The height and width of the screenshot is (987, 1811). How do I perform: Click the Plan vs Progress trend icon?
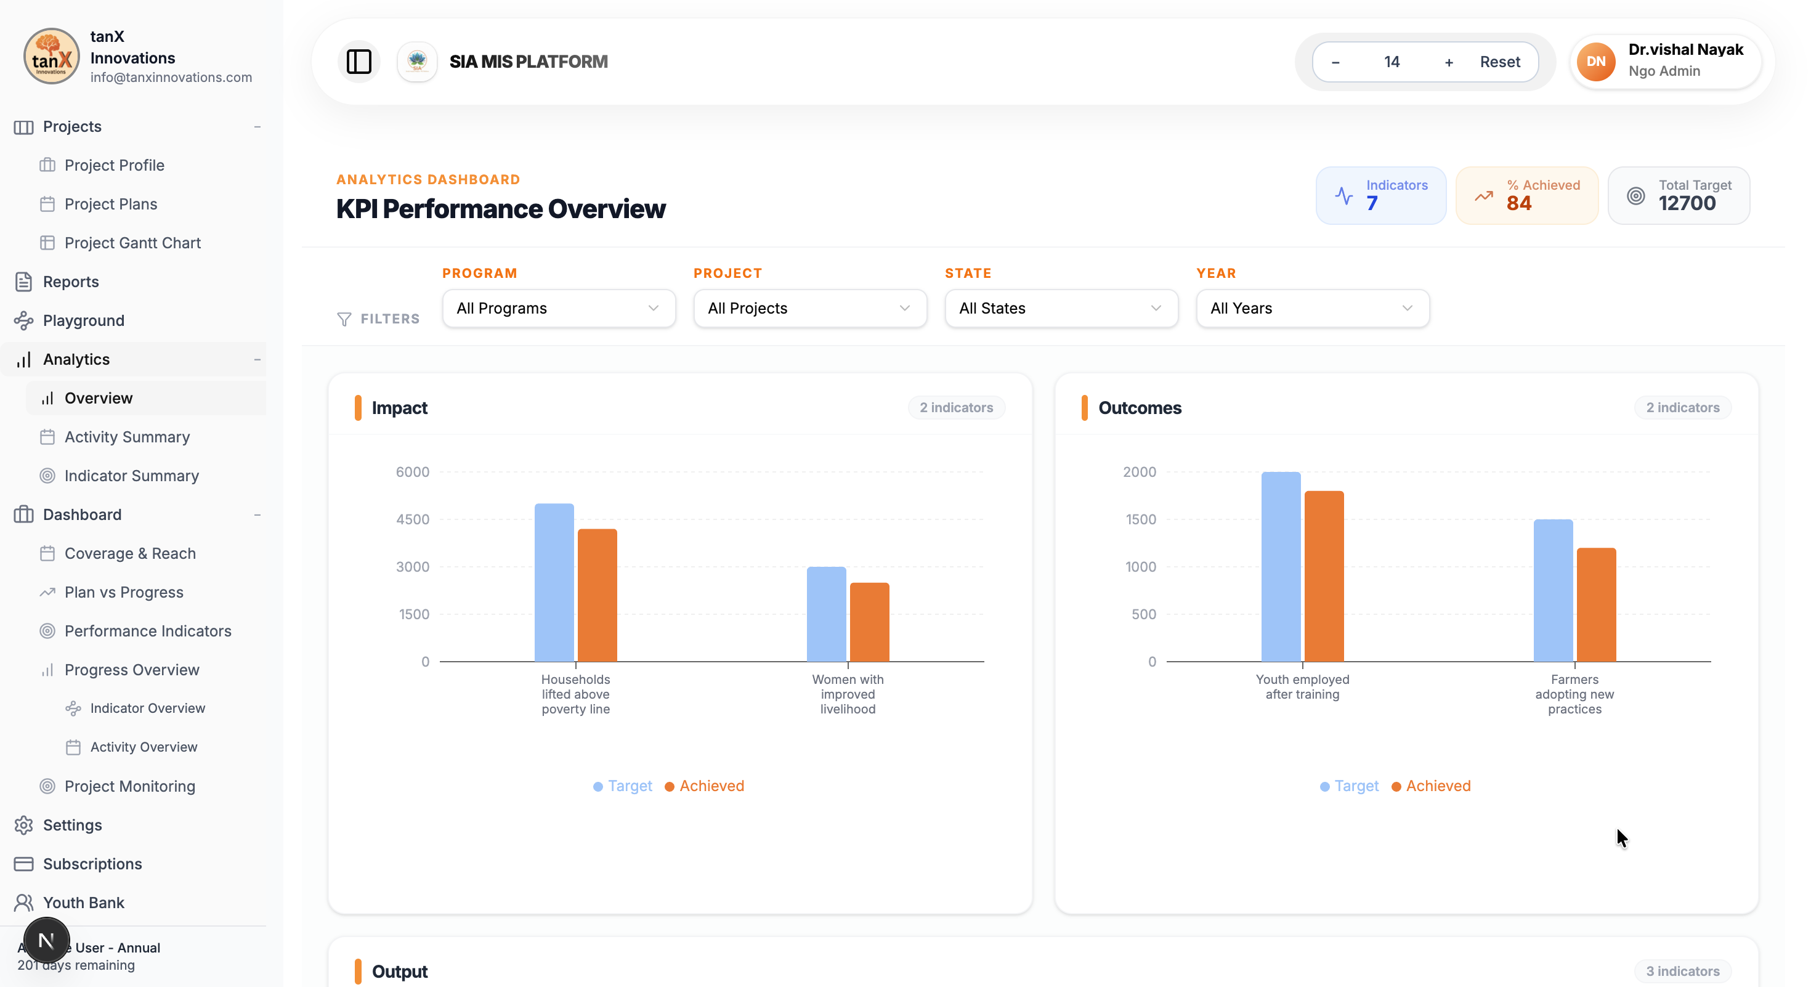(47, 593)
